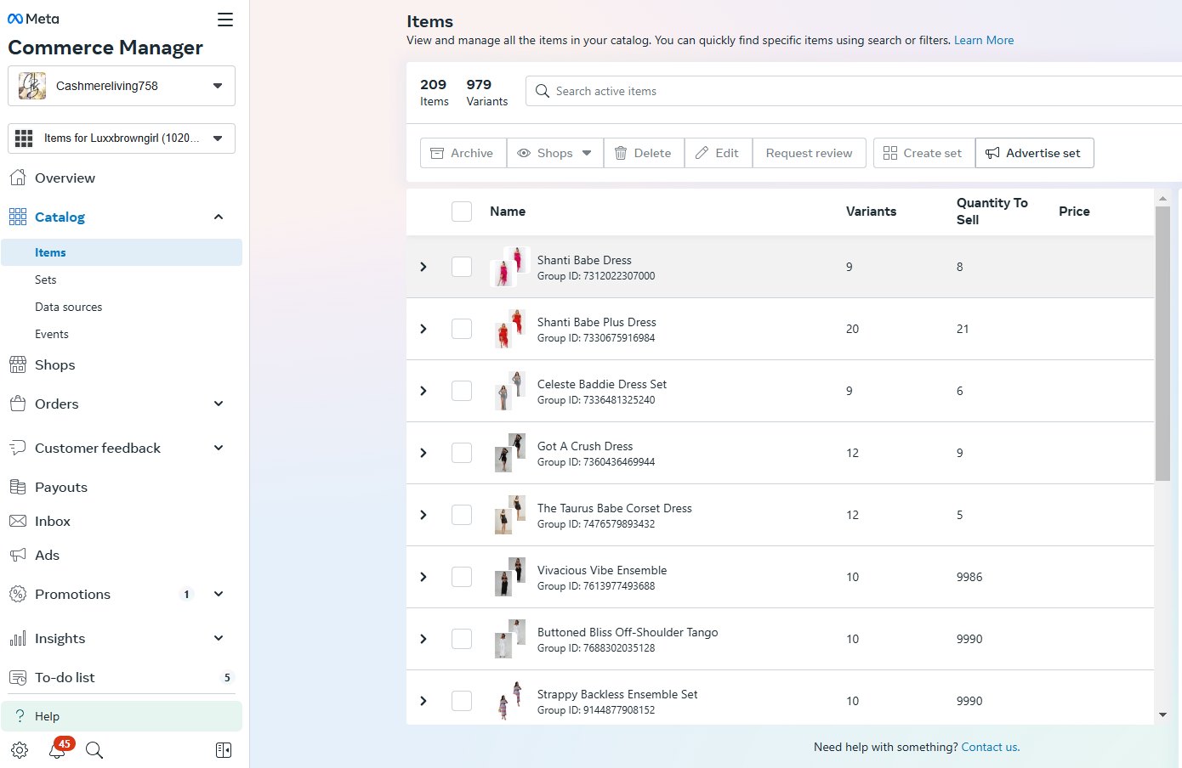
Task: Click the Inbox envelope icon
Action: (x=18, y=521)
